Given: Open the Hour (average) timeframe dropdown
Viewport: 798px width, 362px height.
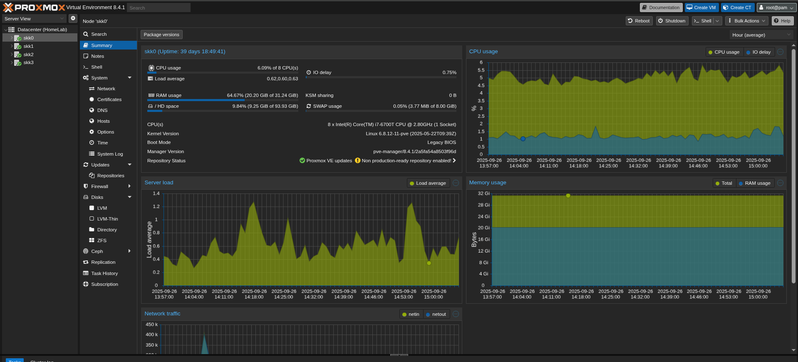Looking at the screenshot, I should click(x=761, y=35).
